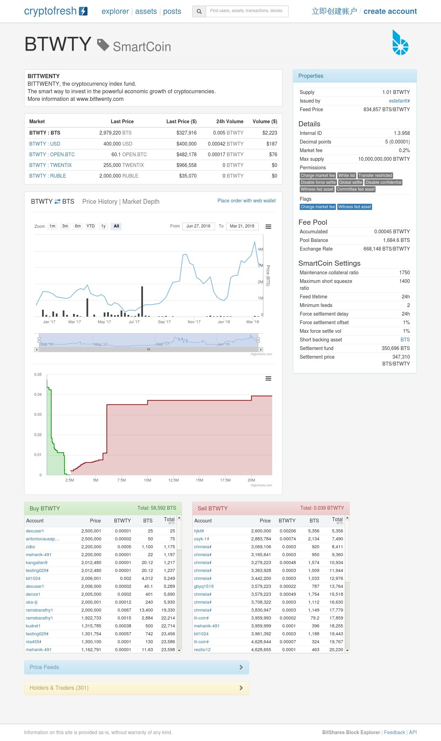Click the BitShares logo icon
This screenshot has width=441, height=741.
point(400,42)
